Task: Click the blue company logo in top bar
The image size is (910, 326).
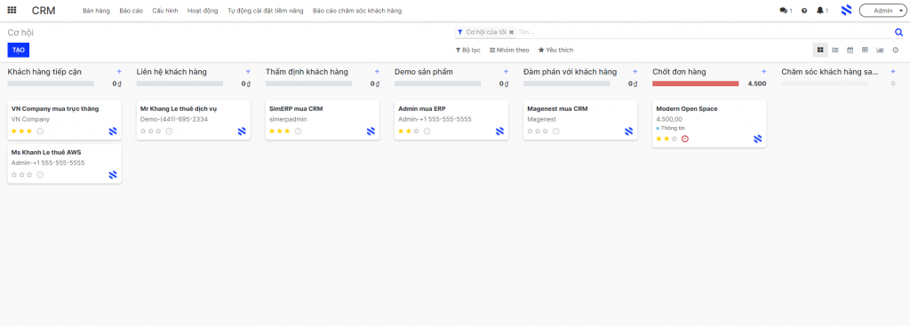Action: [x=847, y=10]
